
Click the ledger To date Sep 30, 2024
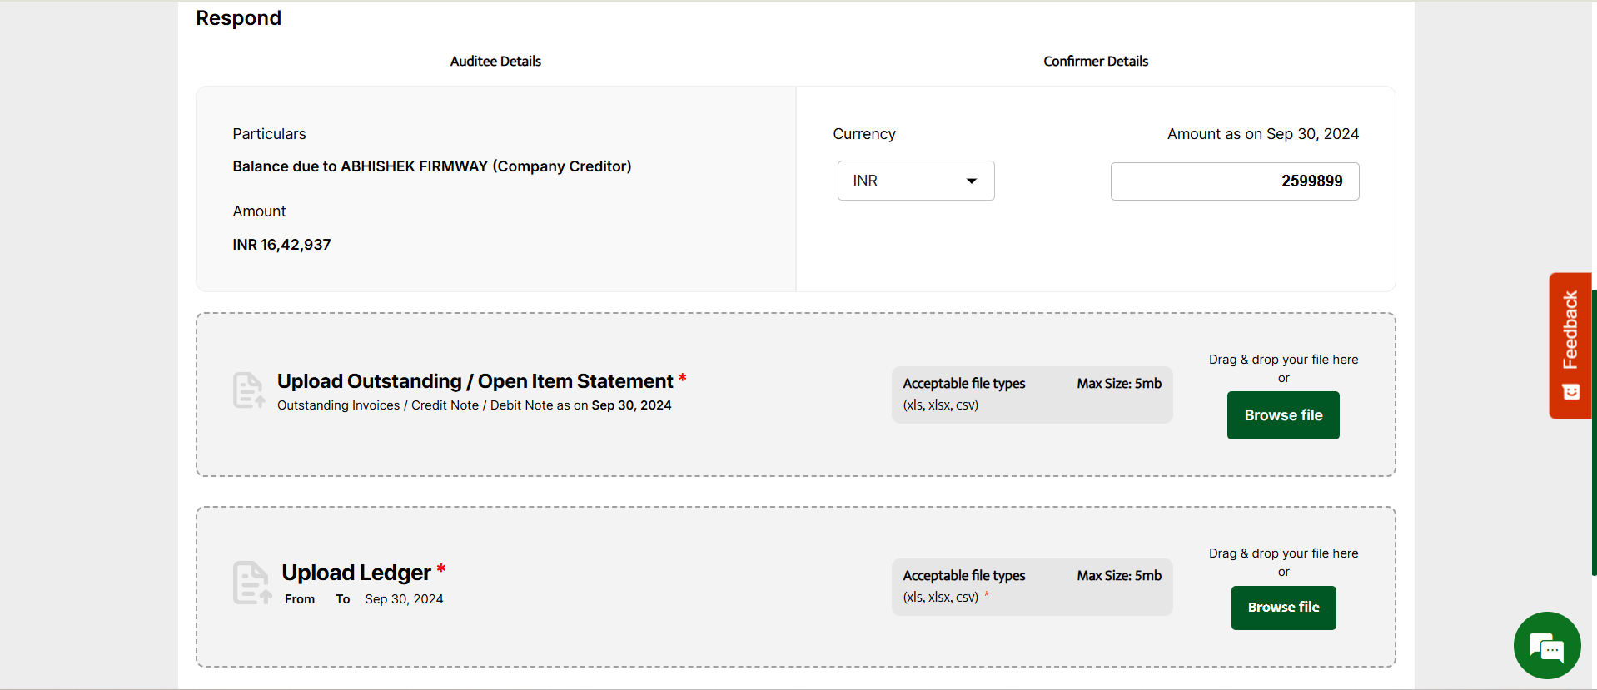point(404,599)
